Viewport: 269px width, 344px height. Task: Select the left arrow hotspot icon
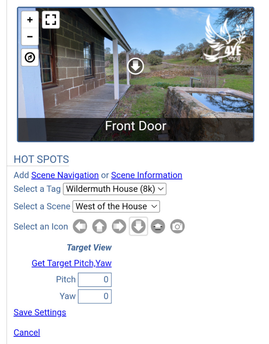(x=80, y=226)
